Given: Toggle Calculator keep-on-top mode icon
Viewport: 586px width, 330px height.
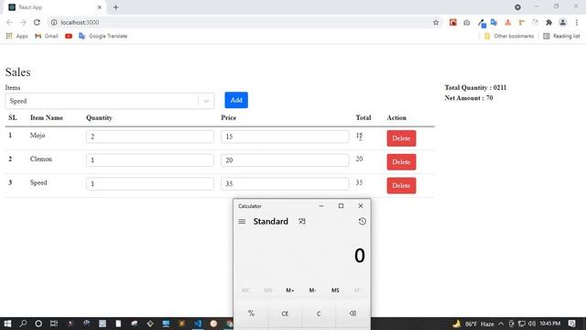Looking at the screenshot, I should [x=302, y=222].
